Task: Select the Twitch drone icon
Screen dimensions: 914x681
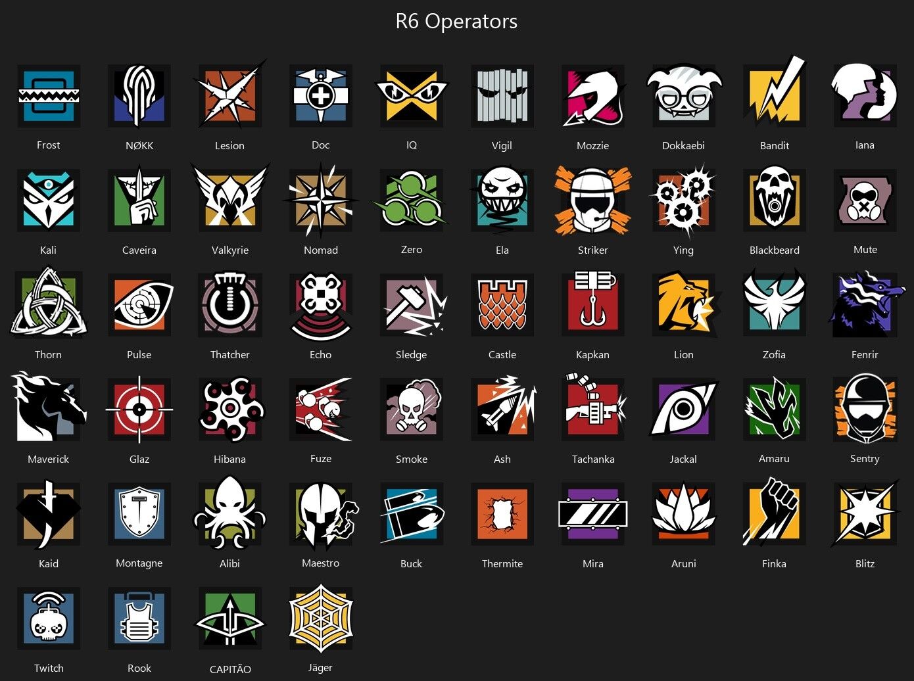Action: pyautogui.click(x=49, y=618)
